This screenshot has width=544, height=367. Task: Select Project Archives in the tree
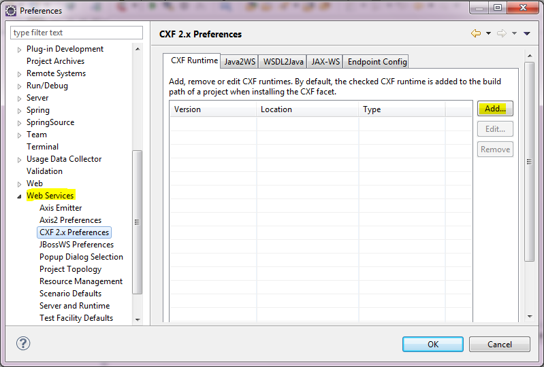coord(56,61)
